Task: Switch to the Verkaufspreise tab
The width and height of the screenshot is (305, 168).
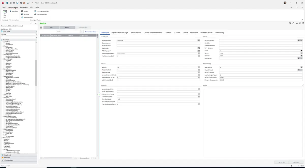Action: pos(136,33)
